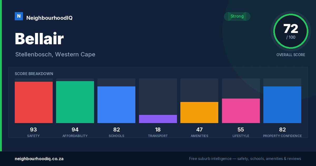Click the free suburb intelligence tagline
This screenshot has width=316, height=166.
(245, 159)
